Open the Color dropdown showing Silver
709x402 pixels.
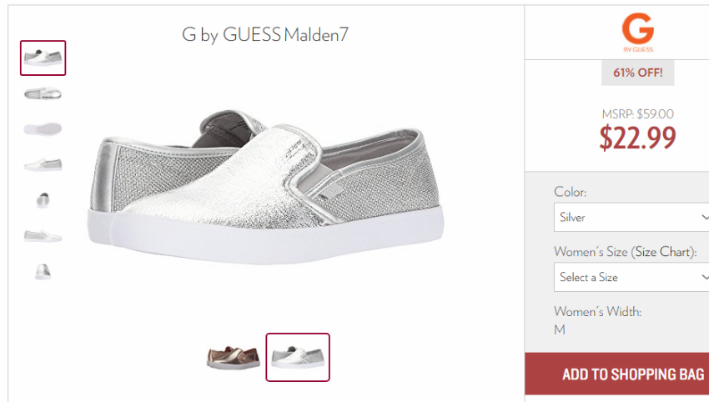click(631, 218)
